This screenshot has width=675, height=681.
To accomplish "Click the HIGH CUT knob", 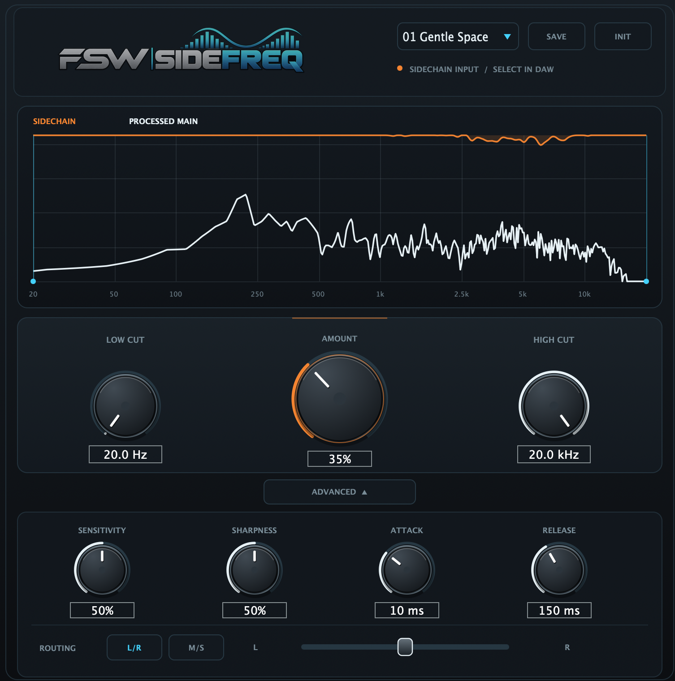I will [554, 406].
